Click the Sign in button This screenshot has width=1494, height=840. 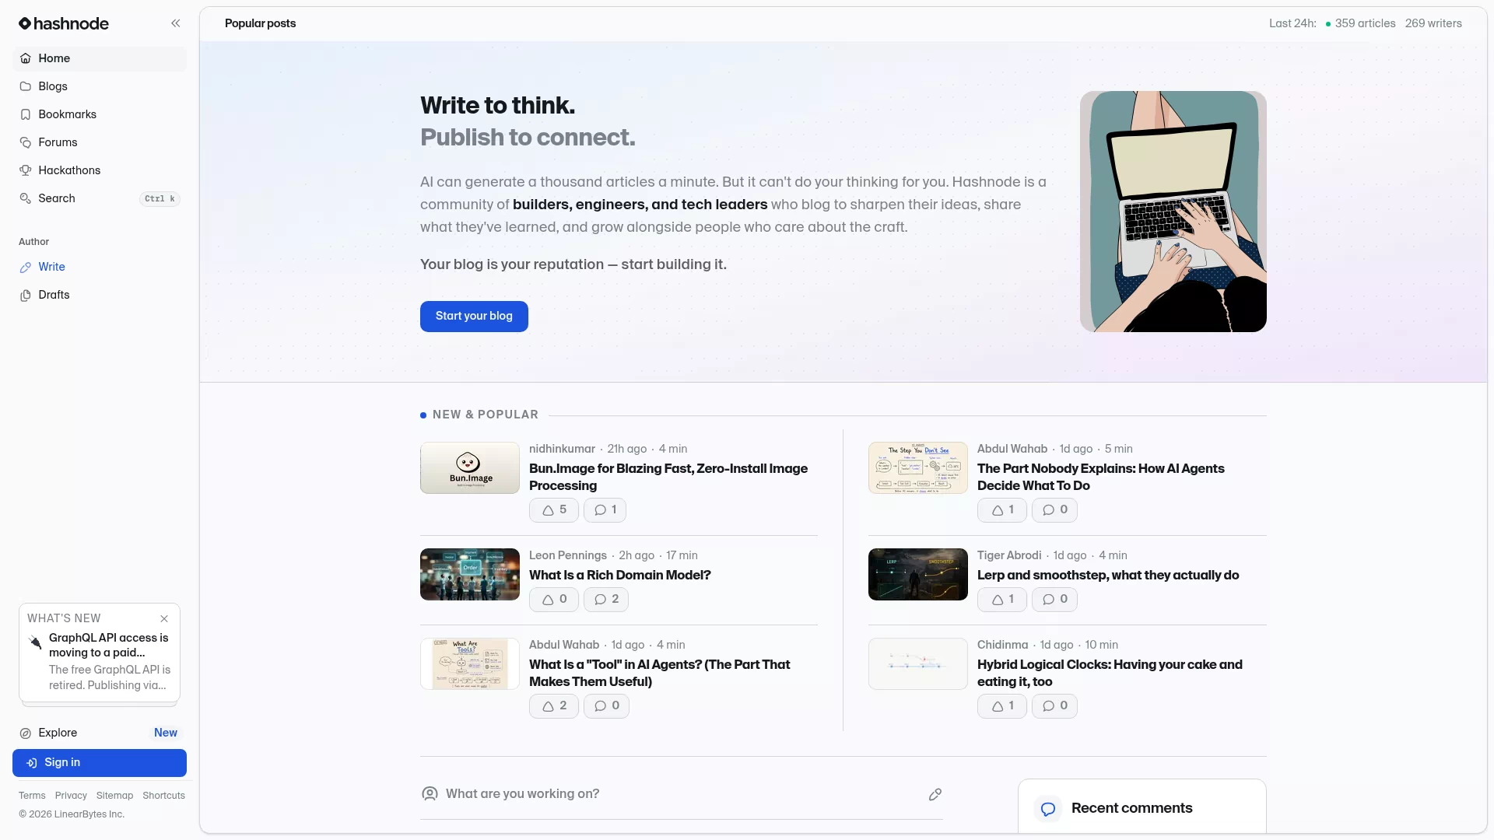coord(100,763)
